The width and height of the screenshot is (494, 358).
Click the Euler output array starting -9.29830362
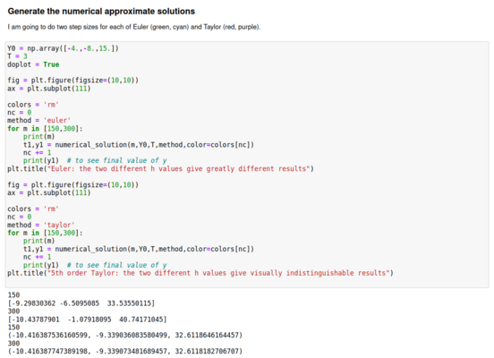pos(81,303)
